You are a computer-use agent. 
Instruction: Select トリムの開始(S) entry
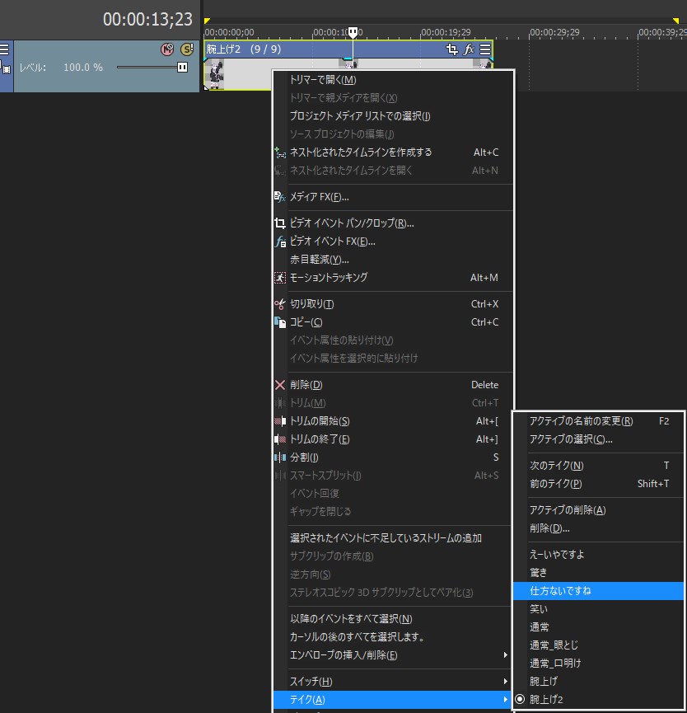(394, 421)
